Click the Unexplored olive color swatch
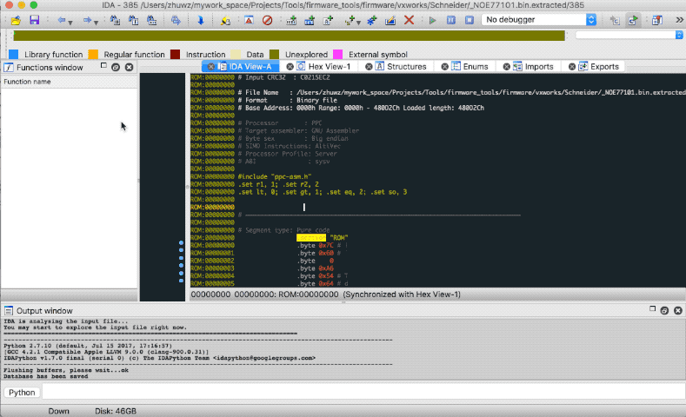Screen dimensions: 686x417 coord(274,54)
